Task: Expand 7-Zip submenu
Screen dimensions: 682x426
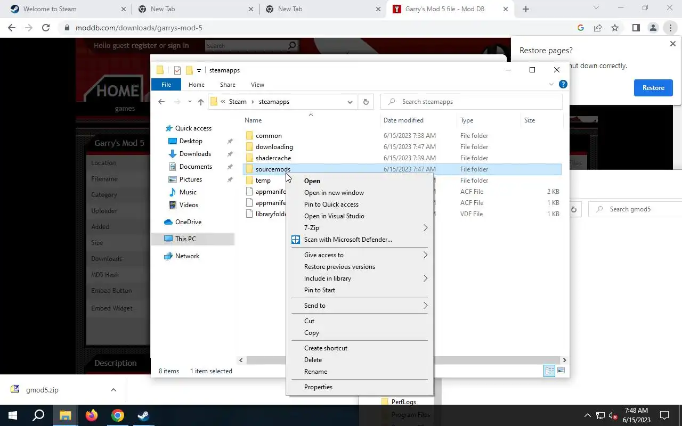Action: coord(425,228)
